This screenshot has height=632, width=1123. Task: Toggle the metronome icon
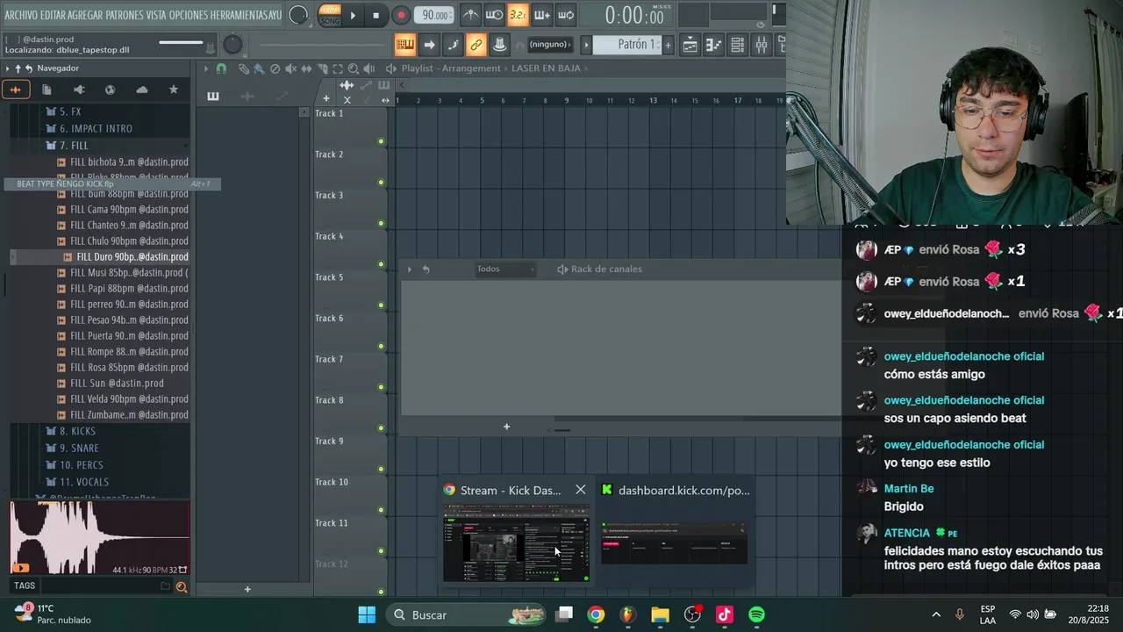pyautogui.click(x=471, y=15)
